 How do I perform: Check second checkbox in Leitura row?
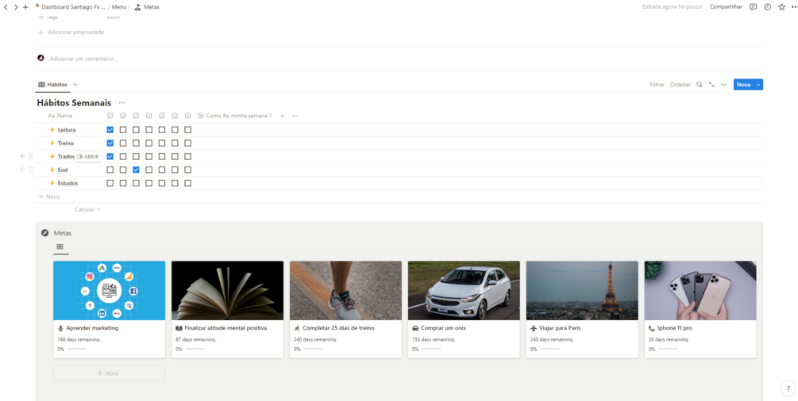click(x=123, y=130)
